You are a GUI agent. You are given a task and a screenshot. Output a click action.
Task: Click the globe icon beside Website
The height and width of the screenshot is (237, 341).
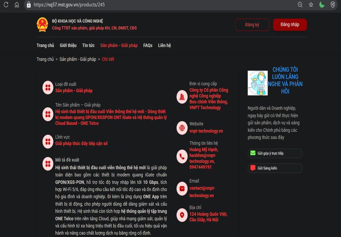click(x=182, y=128)
